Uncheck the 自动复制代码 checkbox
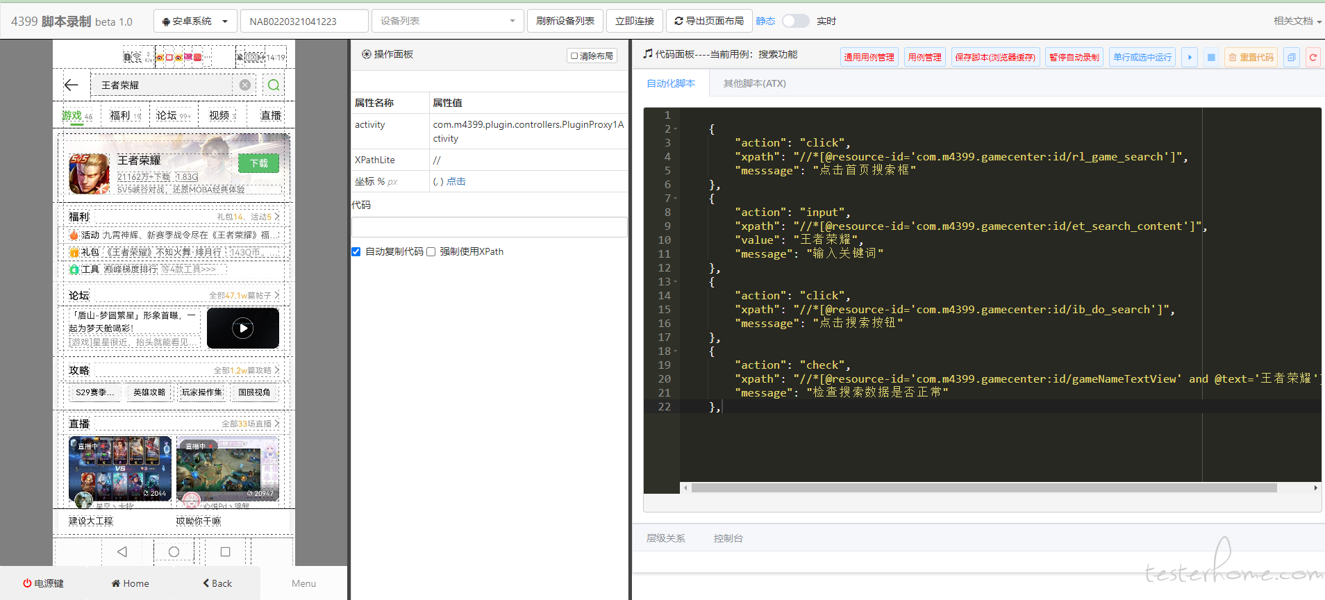This screenshot has height=600, width=1325. point(356,251)
